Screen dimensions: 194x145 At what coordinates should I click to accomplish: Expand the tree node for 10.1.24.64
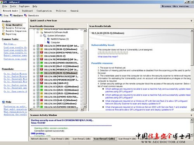34,53
